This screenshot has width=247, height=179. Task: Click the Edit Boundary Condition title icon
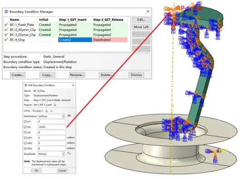tap(26, 85)
